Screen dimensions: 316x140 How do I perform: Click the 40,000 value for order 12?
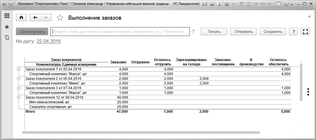click(122, 97)
